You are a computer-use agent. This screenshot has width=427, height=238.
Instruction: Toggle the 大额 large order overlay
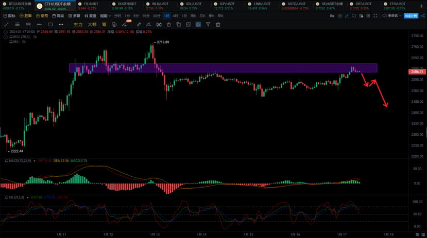pyautogui.click(x=92, y=25)
